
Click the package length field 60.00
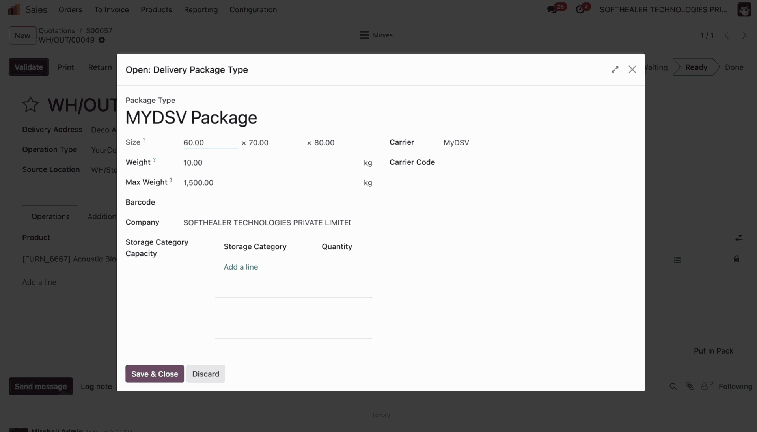(x=210, y=143)
